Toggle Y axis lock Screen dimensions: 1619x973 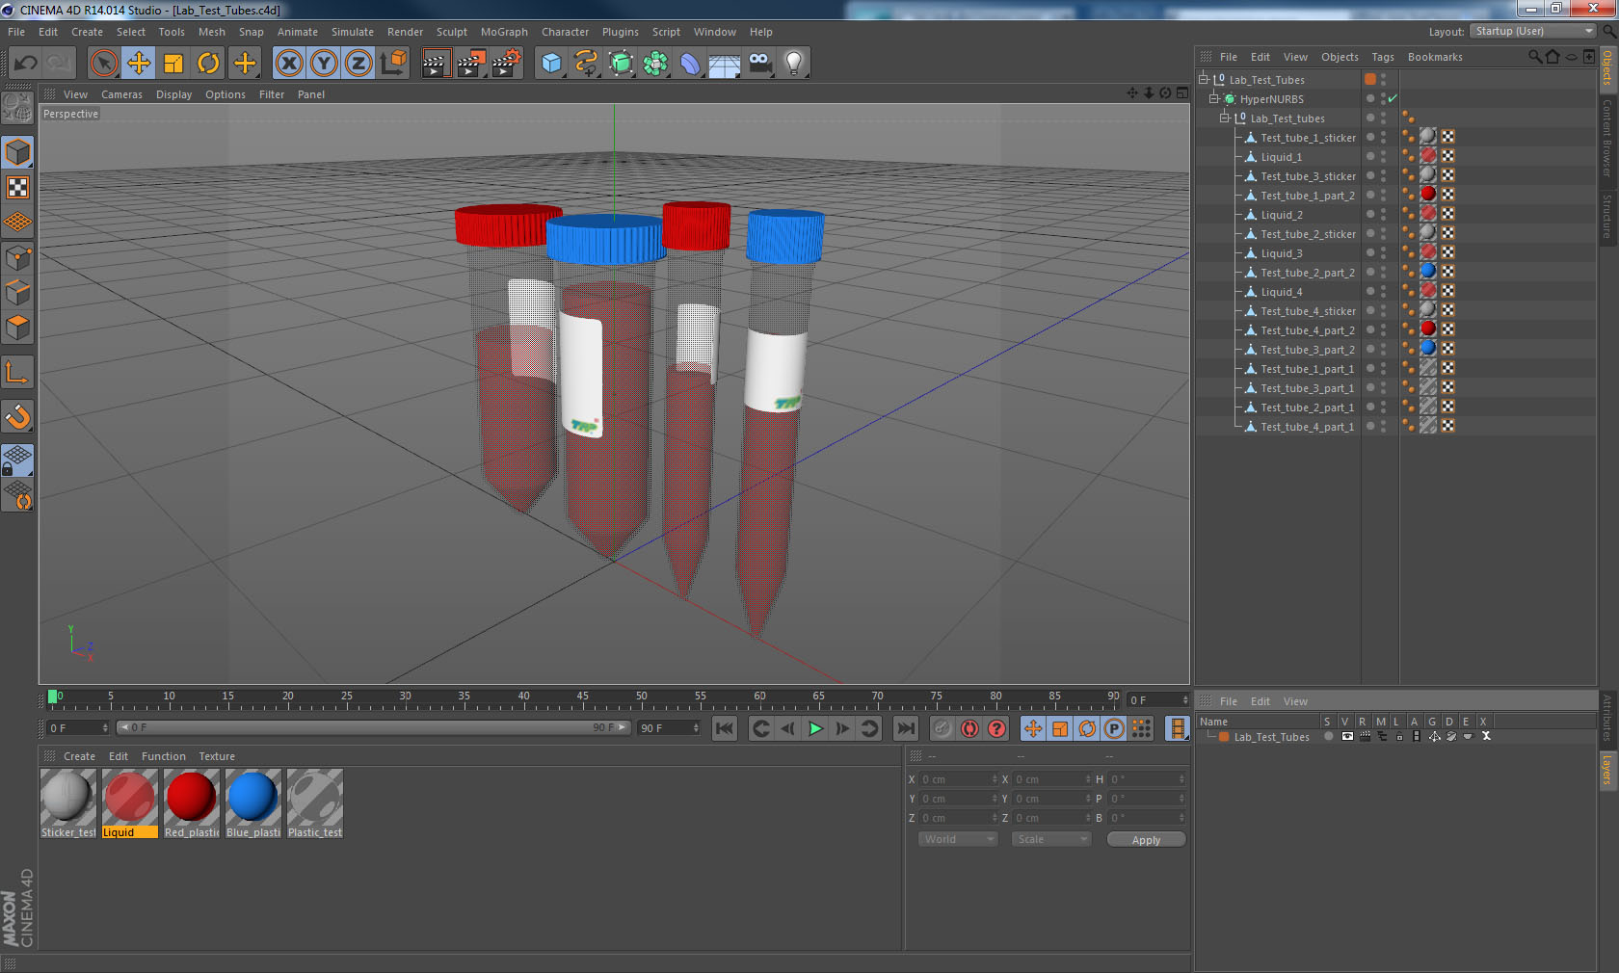(x=324, y=64)
